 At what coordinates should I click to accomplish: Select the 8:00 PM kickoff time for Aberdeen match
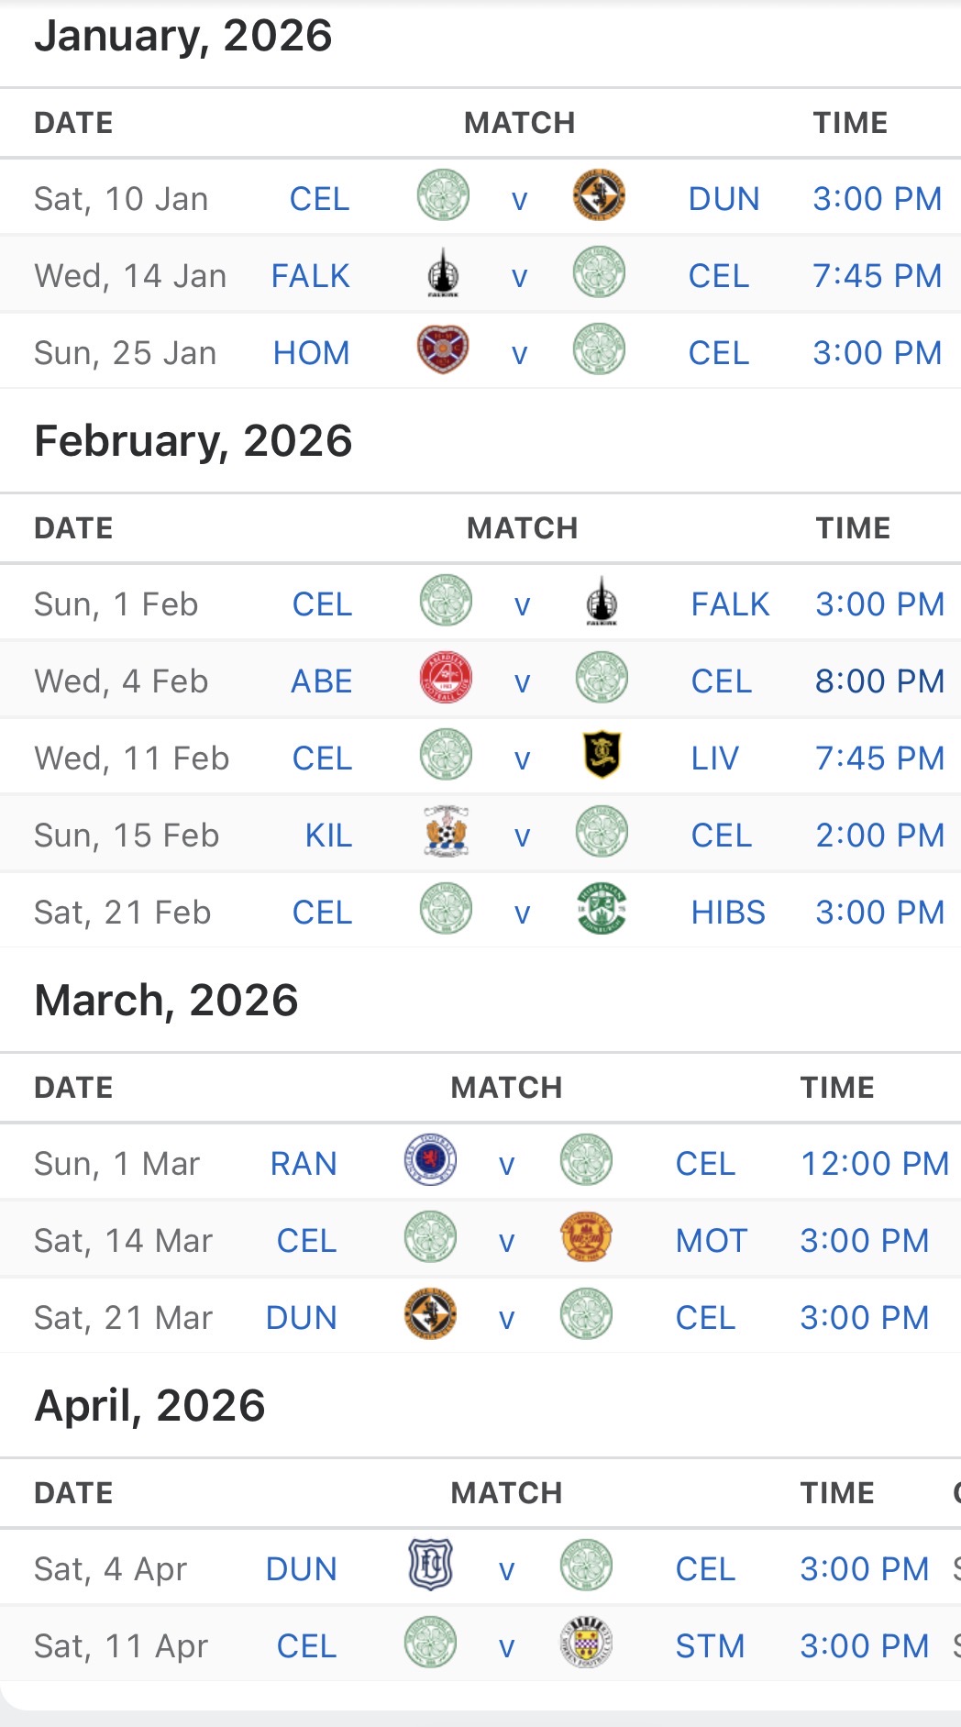pos(880,681)
